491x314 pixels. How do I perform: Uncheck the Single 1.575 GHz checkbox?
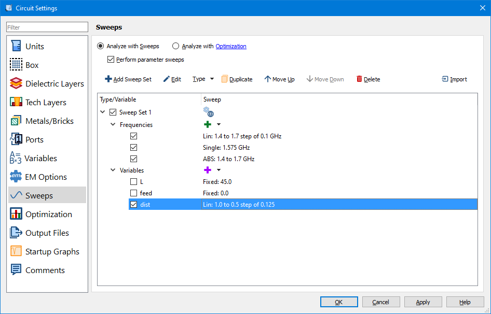pyautogui.click(x=134, y=147)
